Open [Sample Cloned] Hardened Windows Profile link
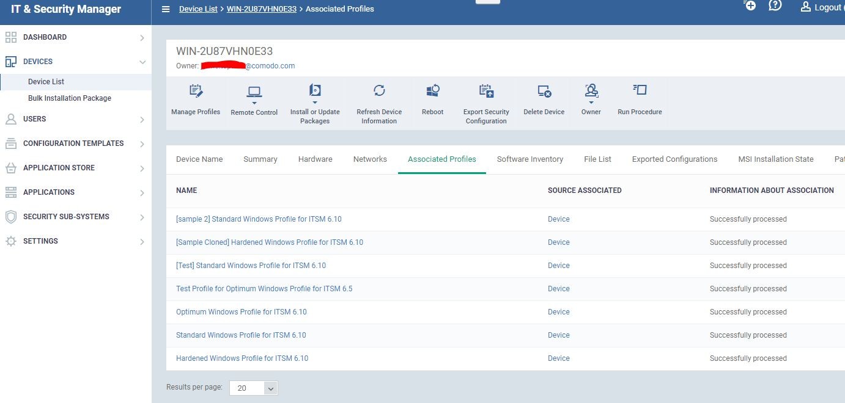Image resolution: width=845 pixels, height=403 pixels. 270,242
